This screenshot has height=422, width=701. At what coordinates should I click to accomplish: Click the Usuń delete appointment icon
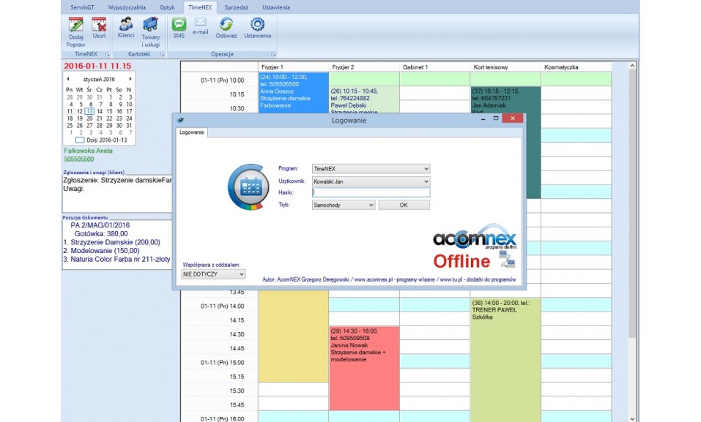tap(99, 25)
